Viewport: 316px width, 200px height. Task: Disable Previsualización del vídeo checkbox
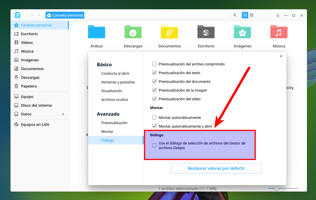coord(154,99)
